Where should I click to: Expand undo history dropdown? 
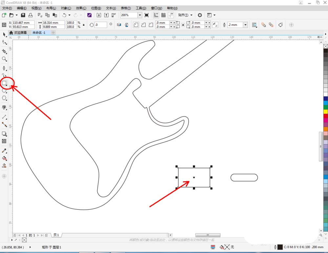[70, 15]
